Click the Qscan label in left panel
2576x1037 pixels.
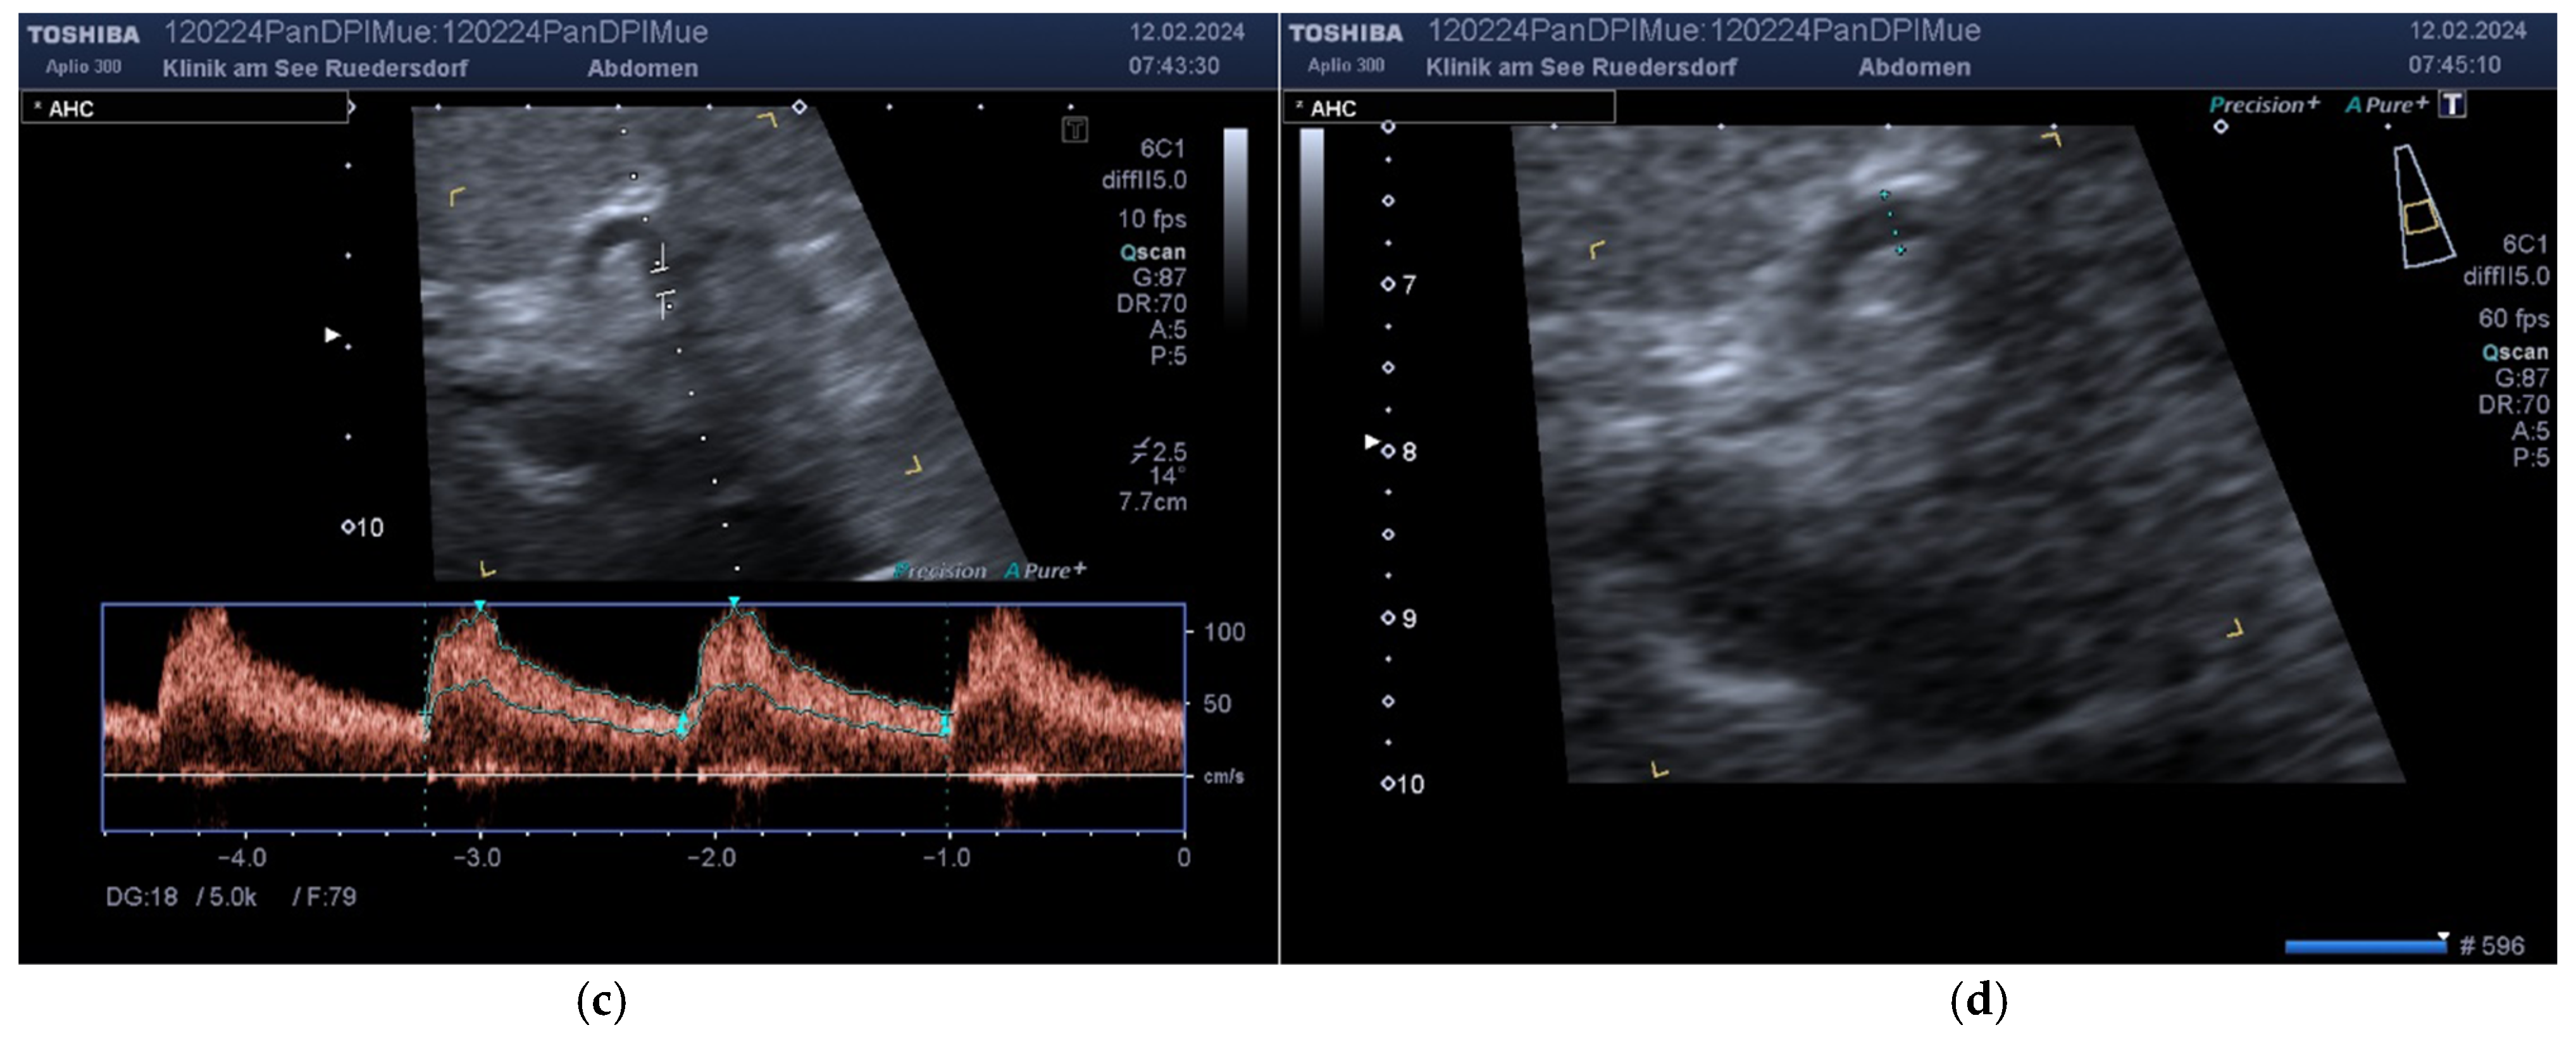click(1152, 252)
